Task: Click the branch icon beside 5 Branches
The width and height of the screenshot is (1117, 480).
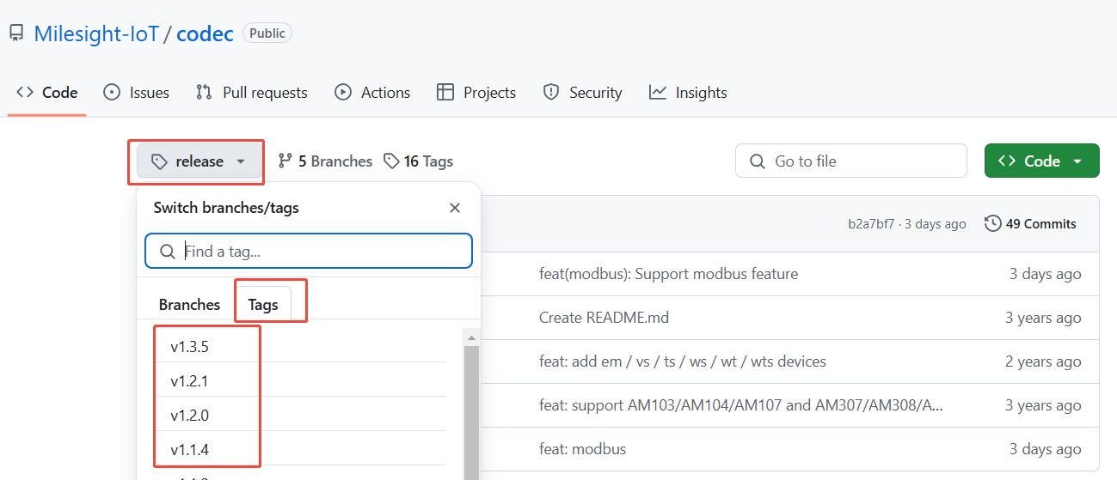Action: 285,161
